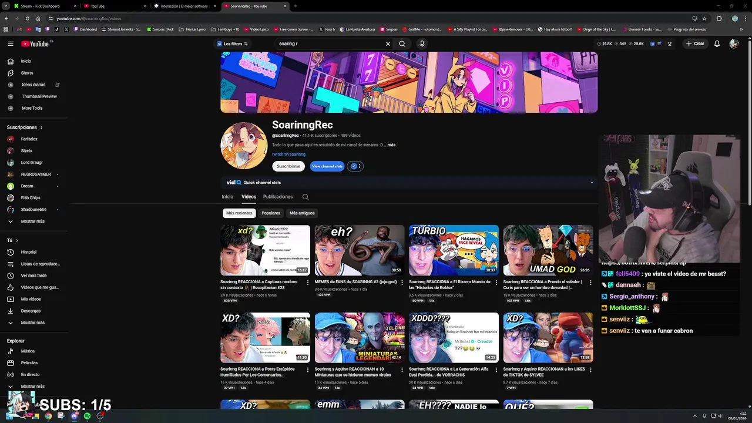Open Historial in the sidebar
Image resolution: width=752 pixels, height=423 pixels.
[22, 252]
